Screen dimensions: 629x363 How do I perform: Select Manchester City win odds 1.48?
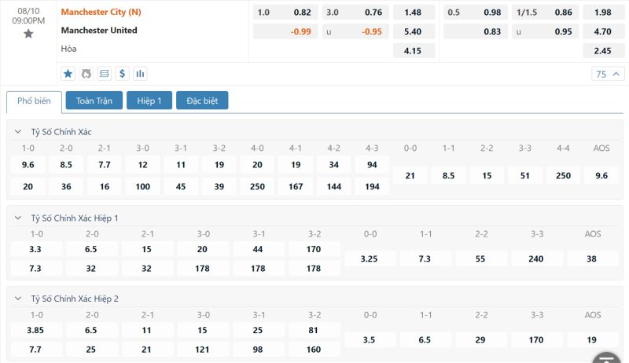point(414,13)
